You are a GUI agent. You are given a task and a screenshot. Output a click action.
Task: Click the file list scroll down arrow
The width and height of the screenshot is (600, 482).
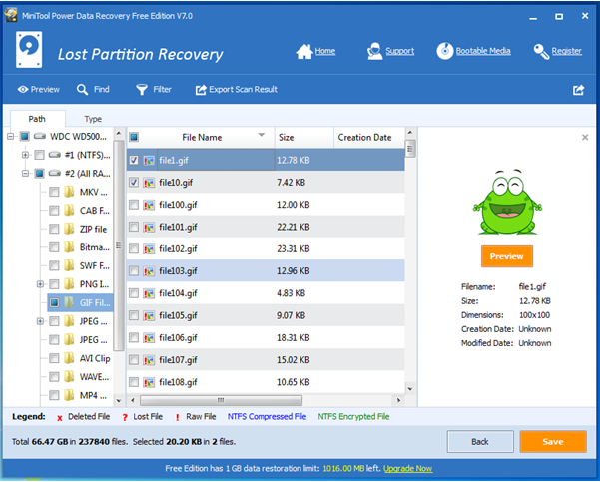(410, 389)
